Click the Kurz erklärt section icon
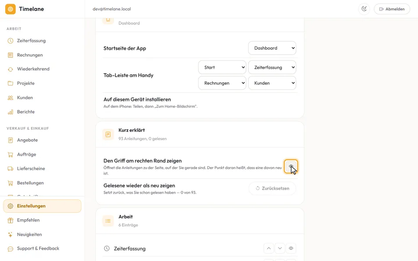Viewport: 418px width, 261px height. (108, 134)
